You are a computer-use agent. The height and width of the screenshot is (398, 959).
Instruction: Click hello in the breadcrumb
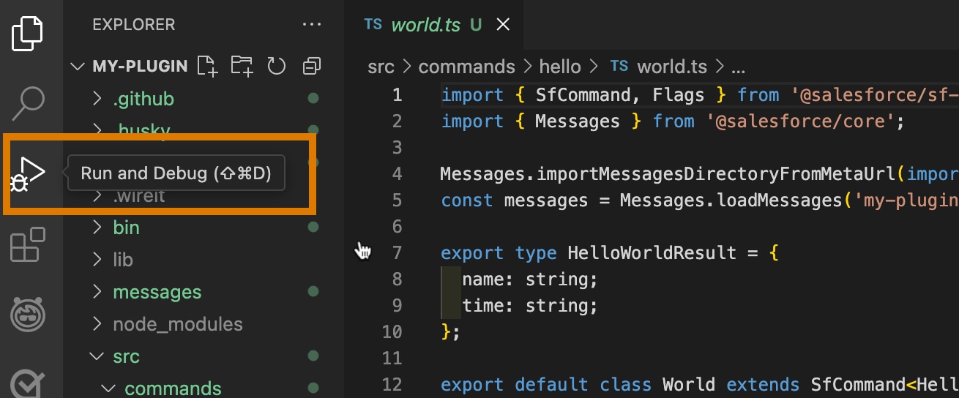tap(559, 67)
